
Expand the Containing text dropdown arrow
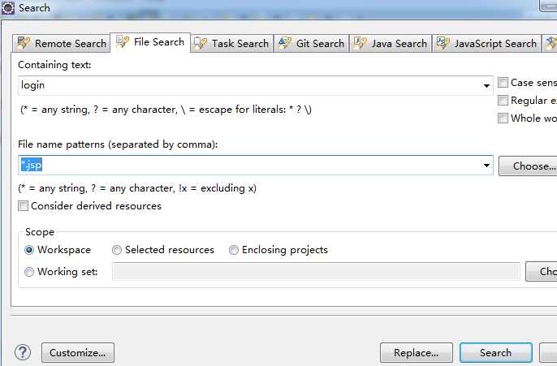(486, 85)
